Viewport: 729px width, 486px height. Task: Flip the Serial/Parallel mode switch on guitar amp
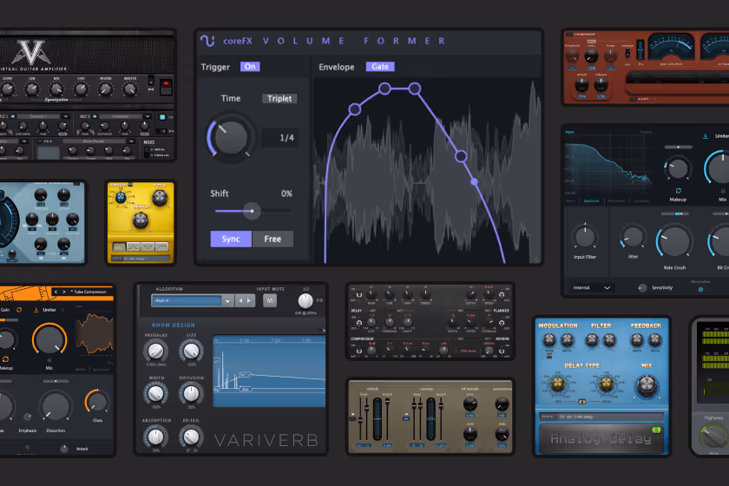[x=147, y=152]
